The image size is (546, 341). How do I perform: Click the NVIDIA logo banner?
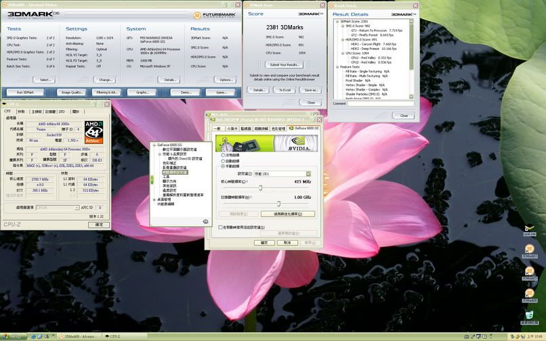coord(266,143)
